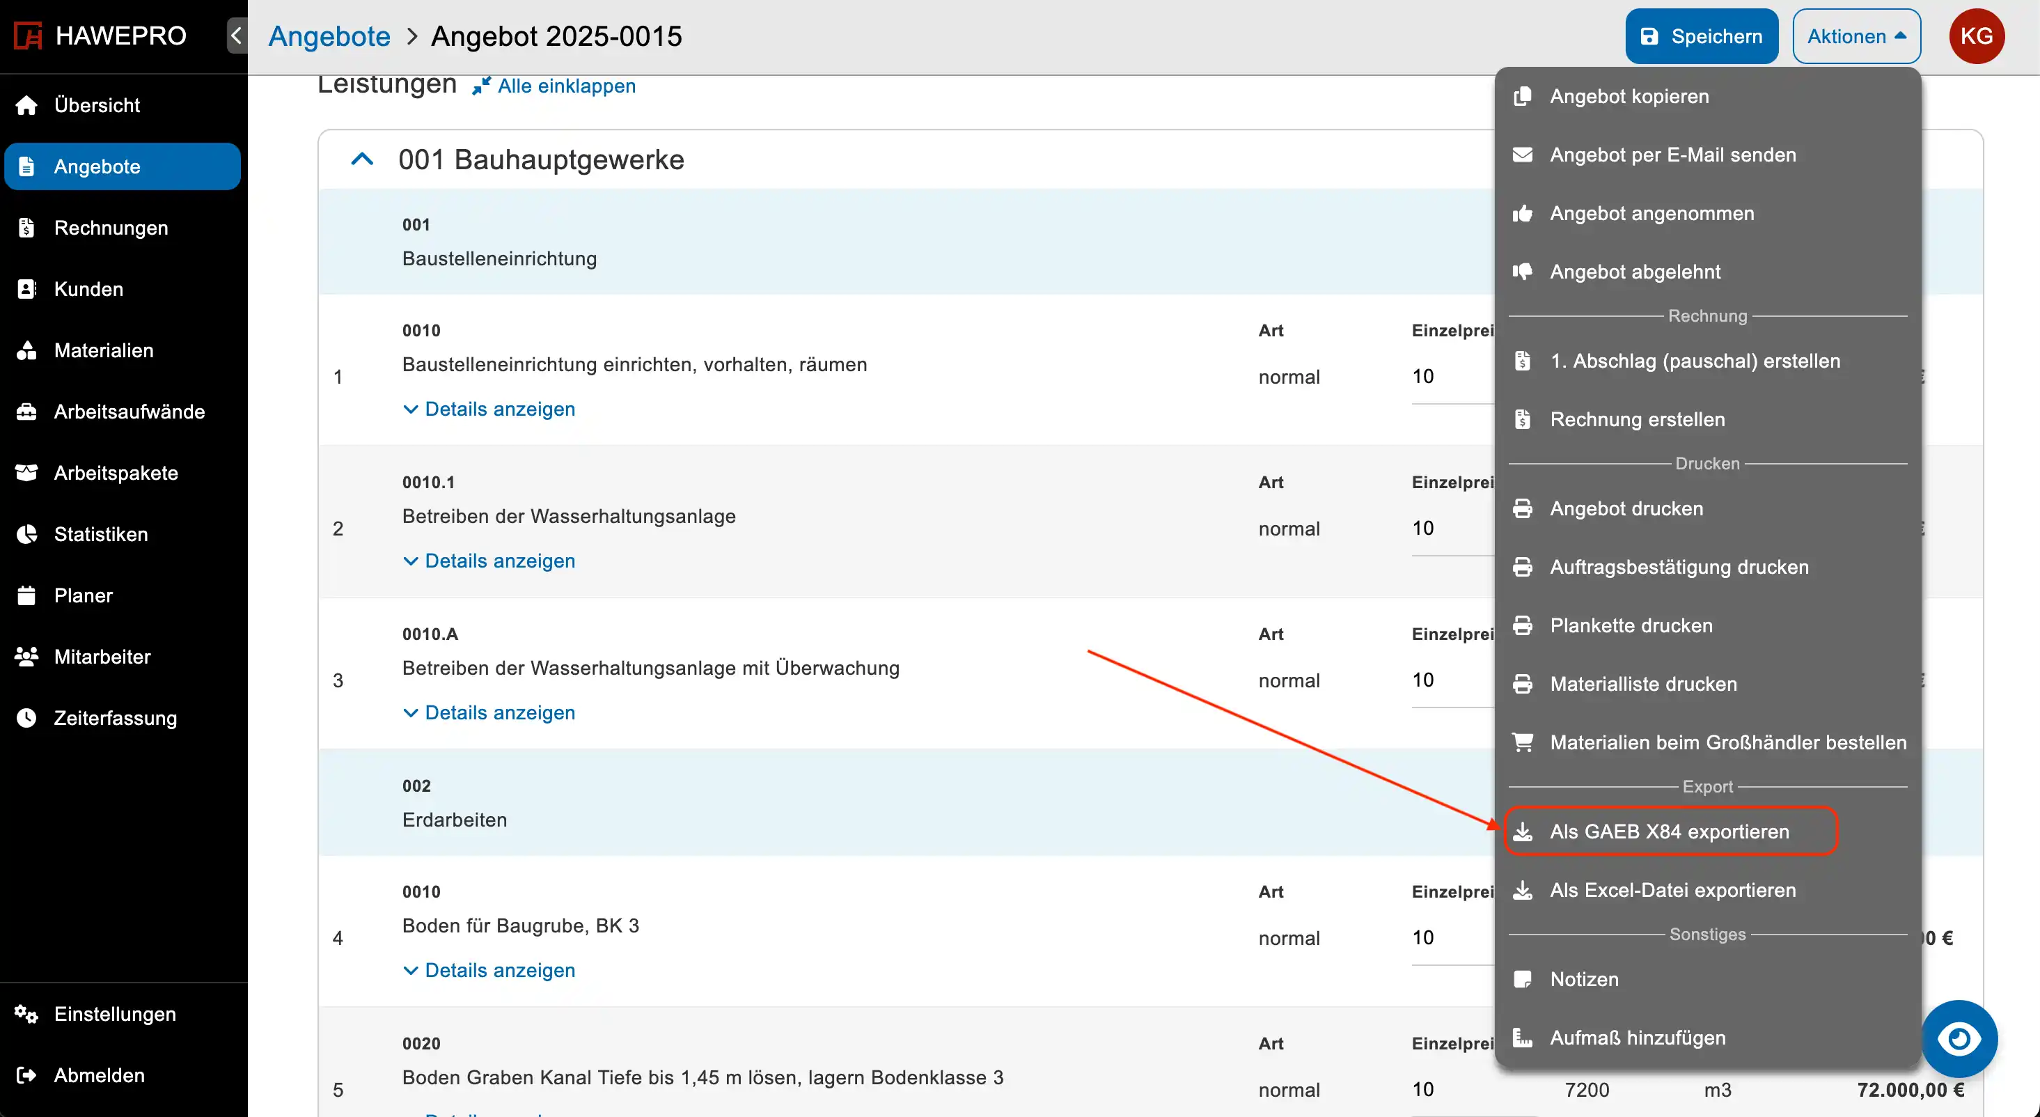Expand details for Betreiben der Wasserhaltungsanlage 0010.1
The height and width of the screenshot is (1117, 2040).
click(x=489, y=561)
